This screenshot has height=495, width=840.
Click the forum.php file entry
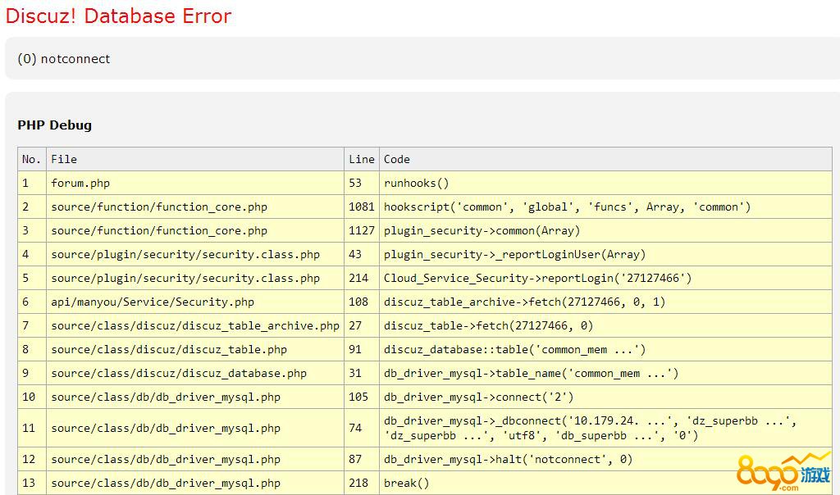tap(80, 183)
